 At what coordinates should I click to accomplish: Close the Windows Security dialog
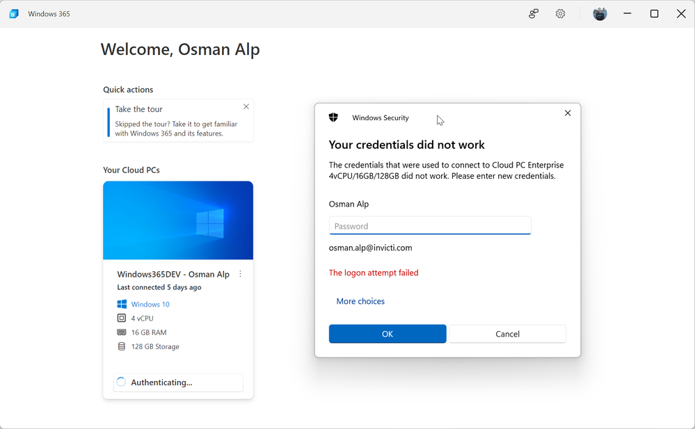(x=568, y=113)
